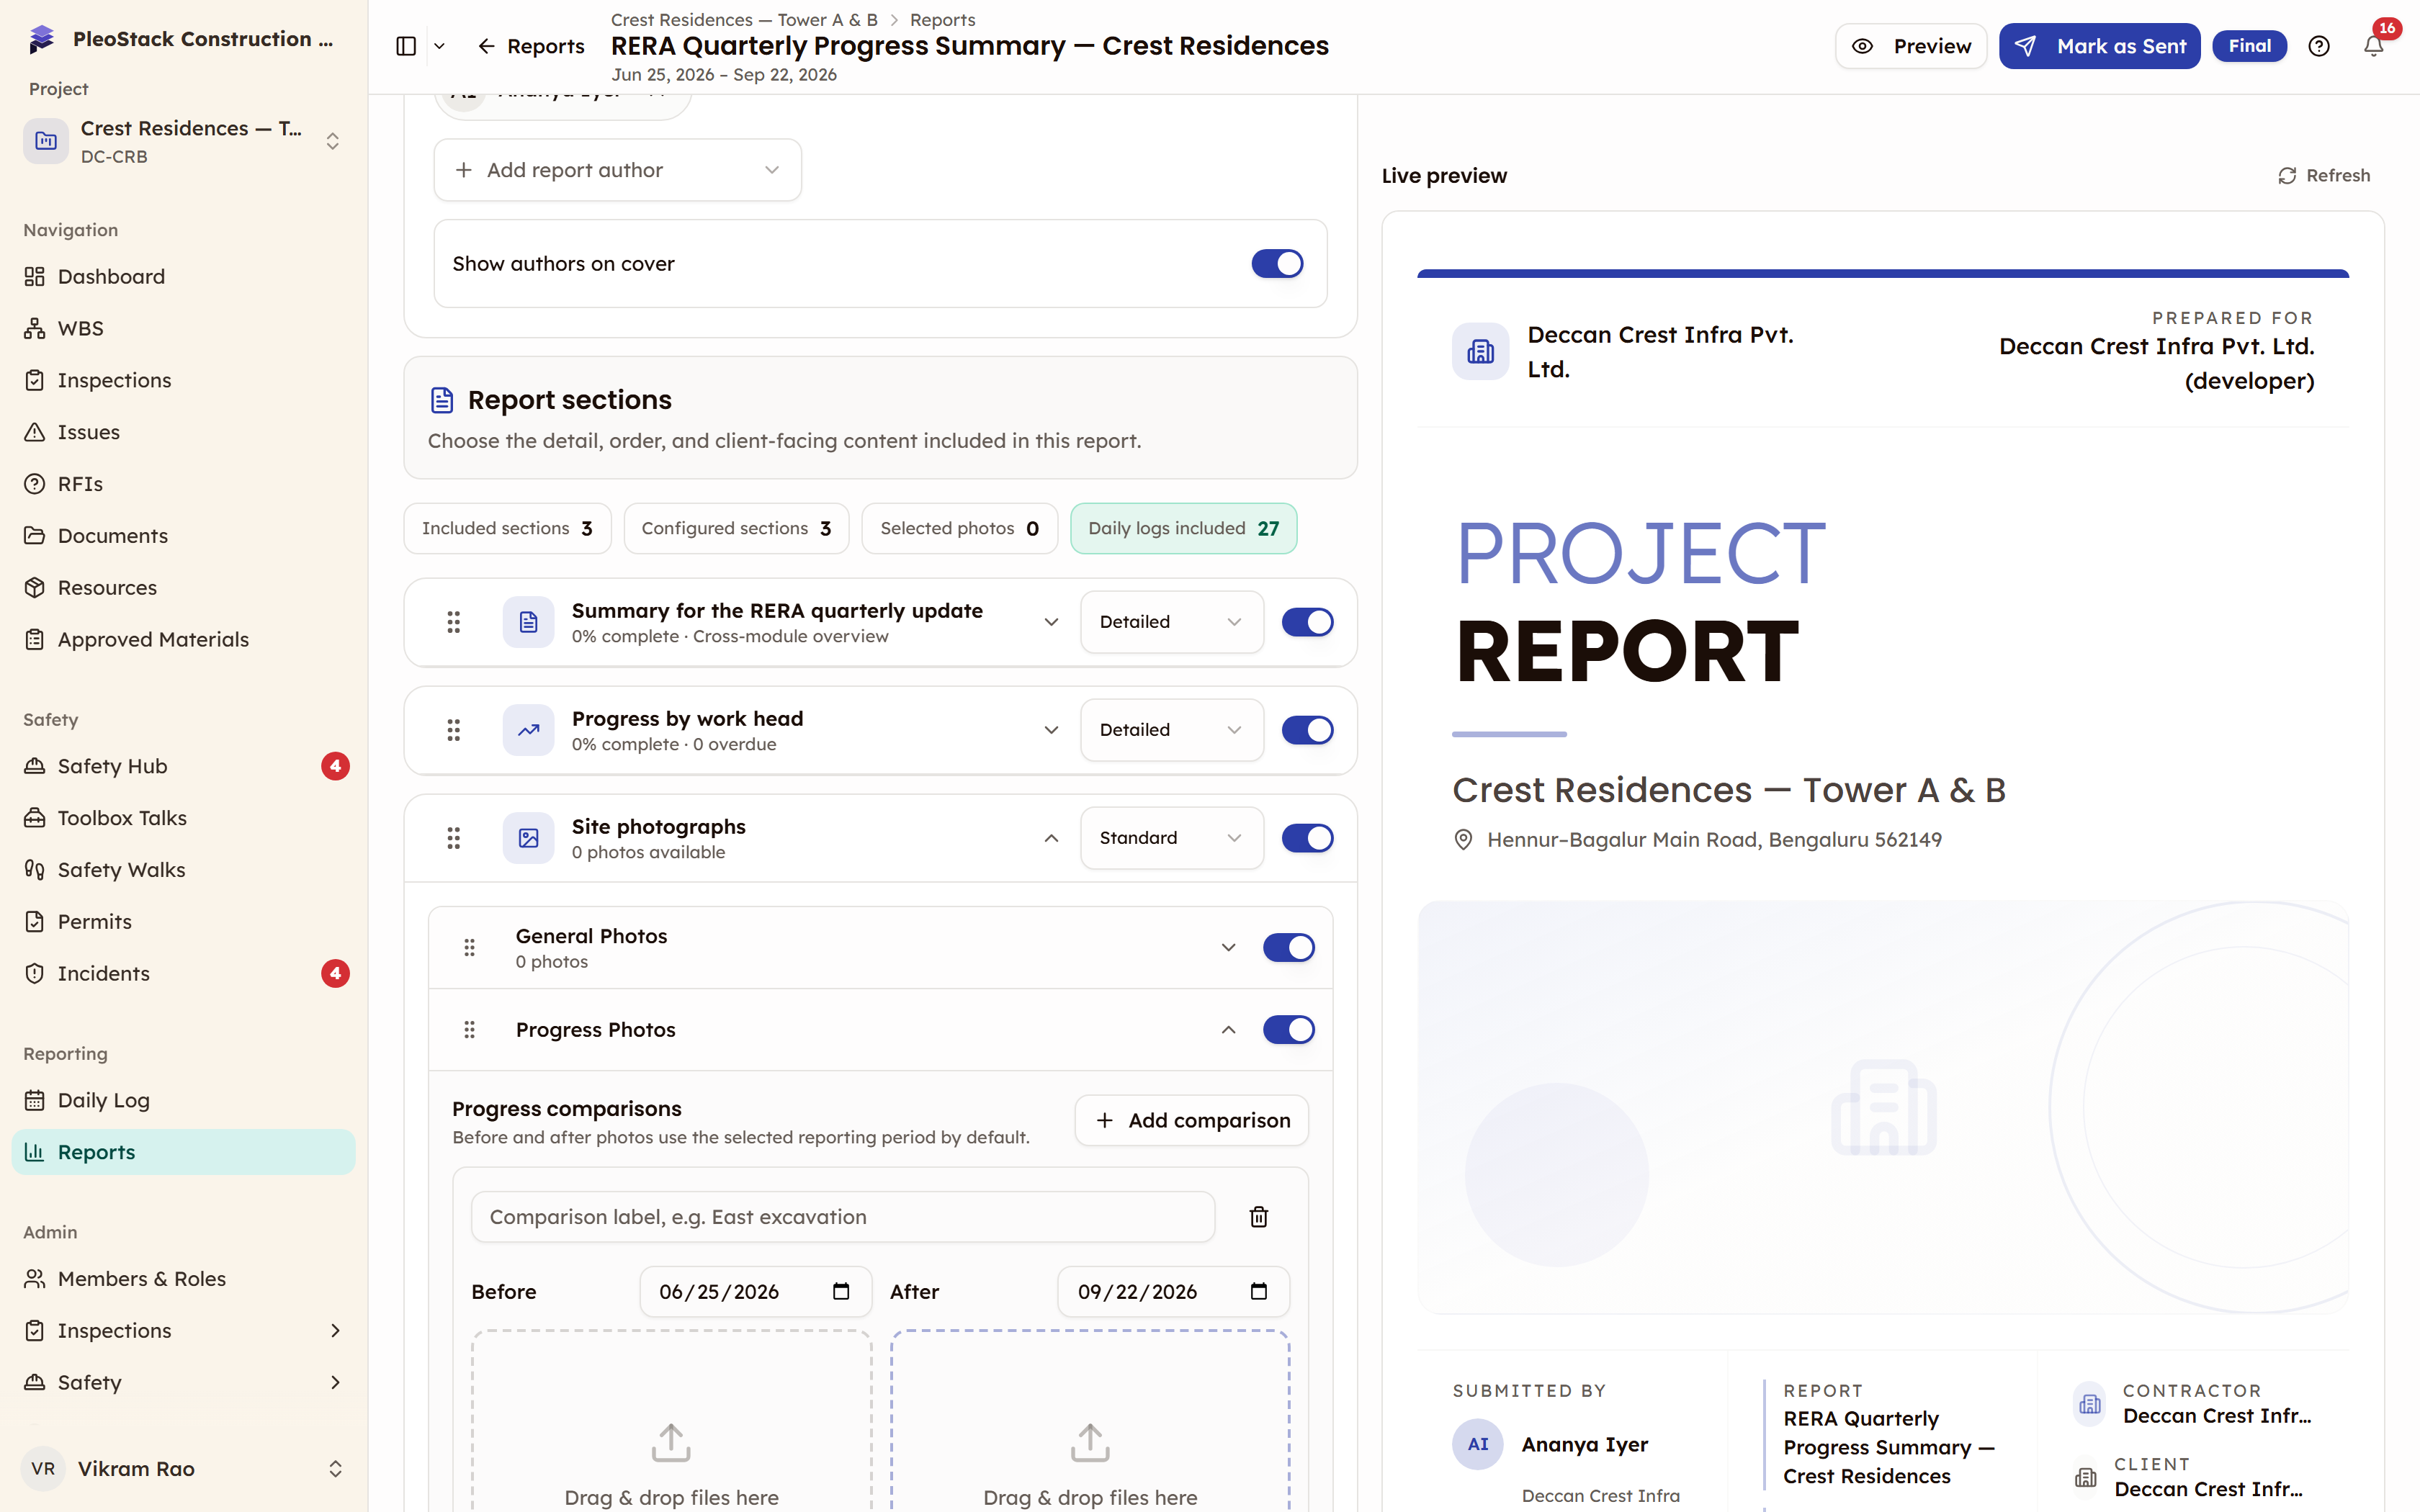Viewport: 2420px width, 1512px height.
Task: Delete comparison with trash icon
Action: pos(1259,1216)
